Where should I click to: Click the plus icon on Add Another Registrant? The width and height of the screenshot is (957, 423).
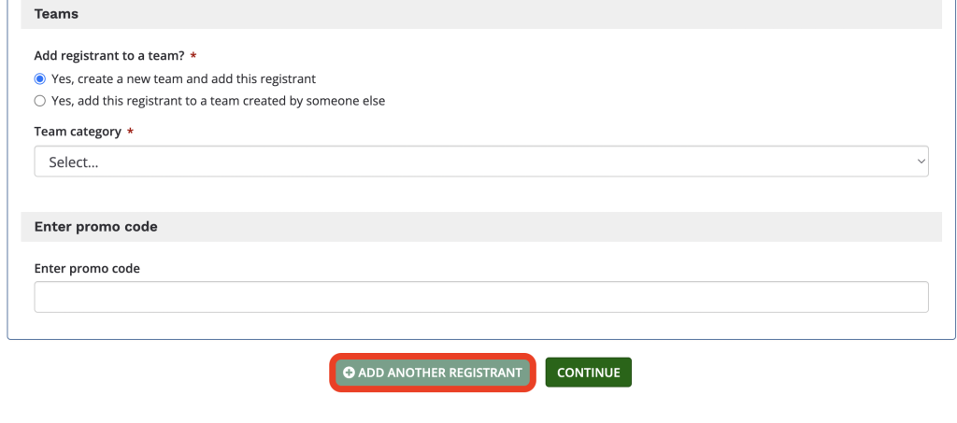[349, 373]
